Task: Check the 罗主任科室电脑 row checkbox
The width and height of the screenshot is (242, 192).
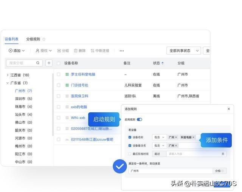Action: (x=59, y=74)
